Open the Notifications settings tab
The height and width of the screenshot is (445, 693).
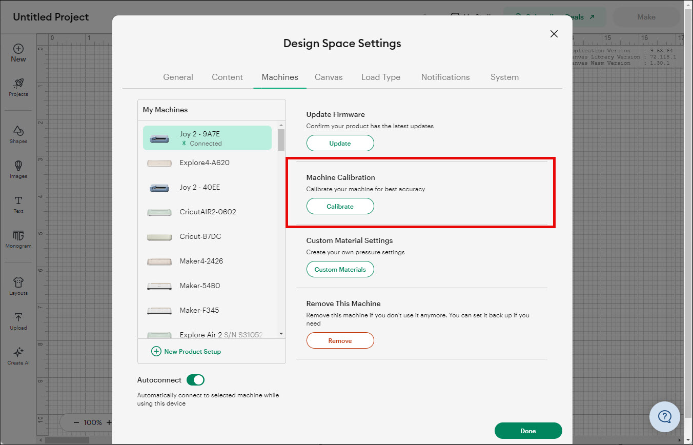445,77
